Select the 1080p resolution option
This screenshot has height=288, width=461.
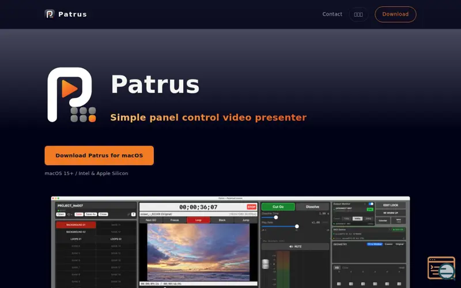point(357,219)
